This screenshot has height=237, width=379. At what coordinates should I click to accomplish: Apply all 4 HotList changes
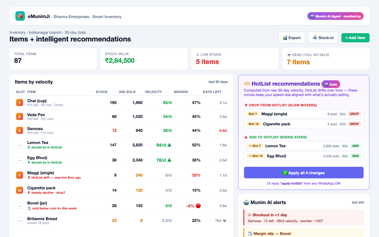pyautogui.click(x=304, y=173)
